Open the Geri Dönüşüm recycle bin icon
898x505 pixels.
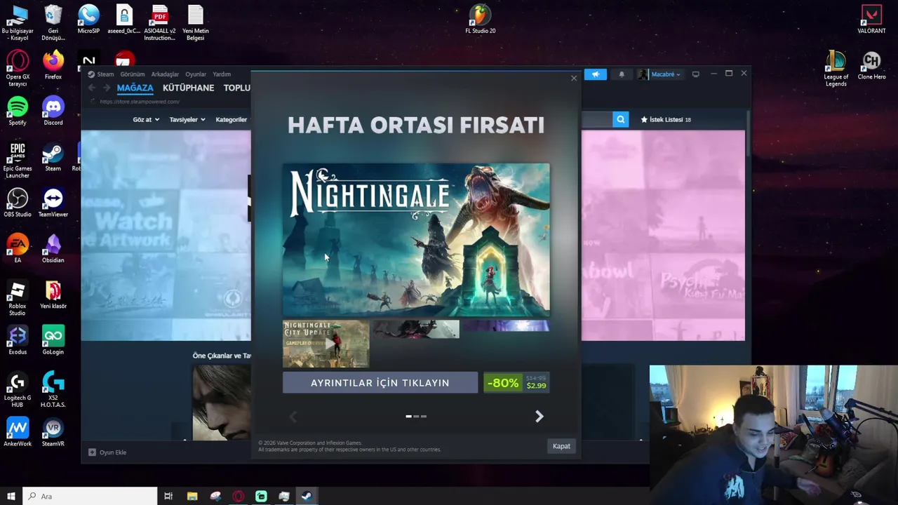[53, 22]
